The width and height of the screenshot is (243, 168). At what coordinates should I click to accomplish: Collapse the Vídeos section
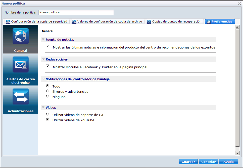click(43, 107)
